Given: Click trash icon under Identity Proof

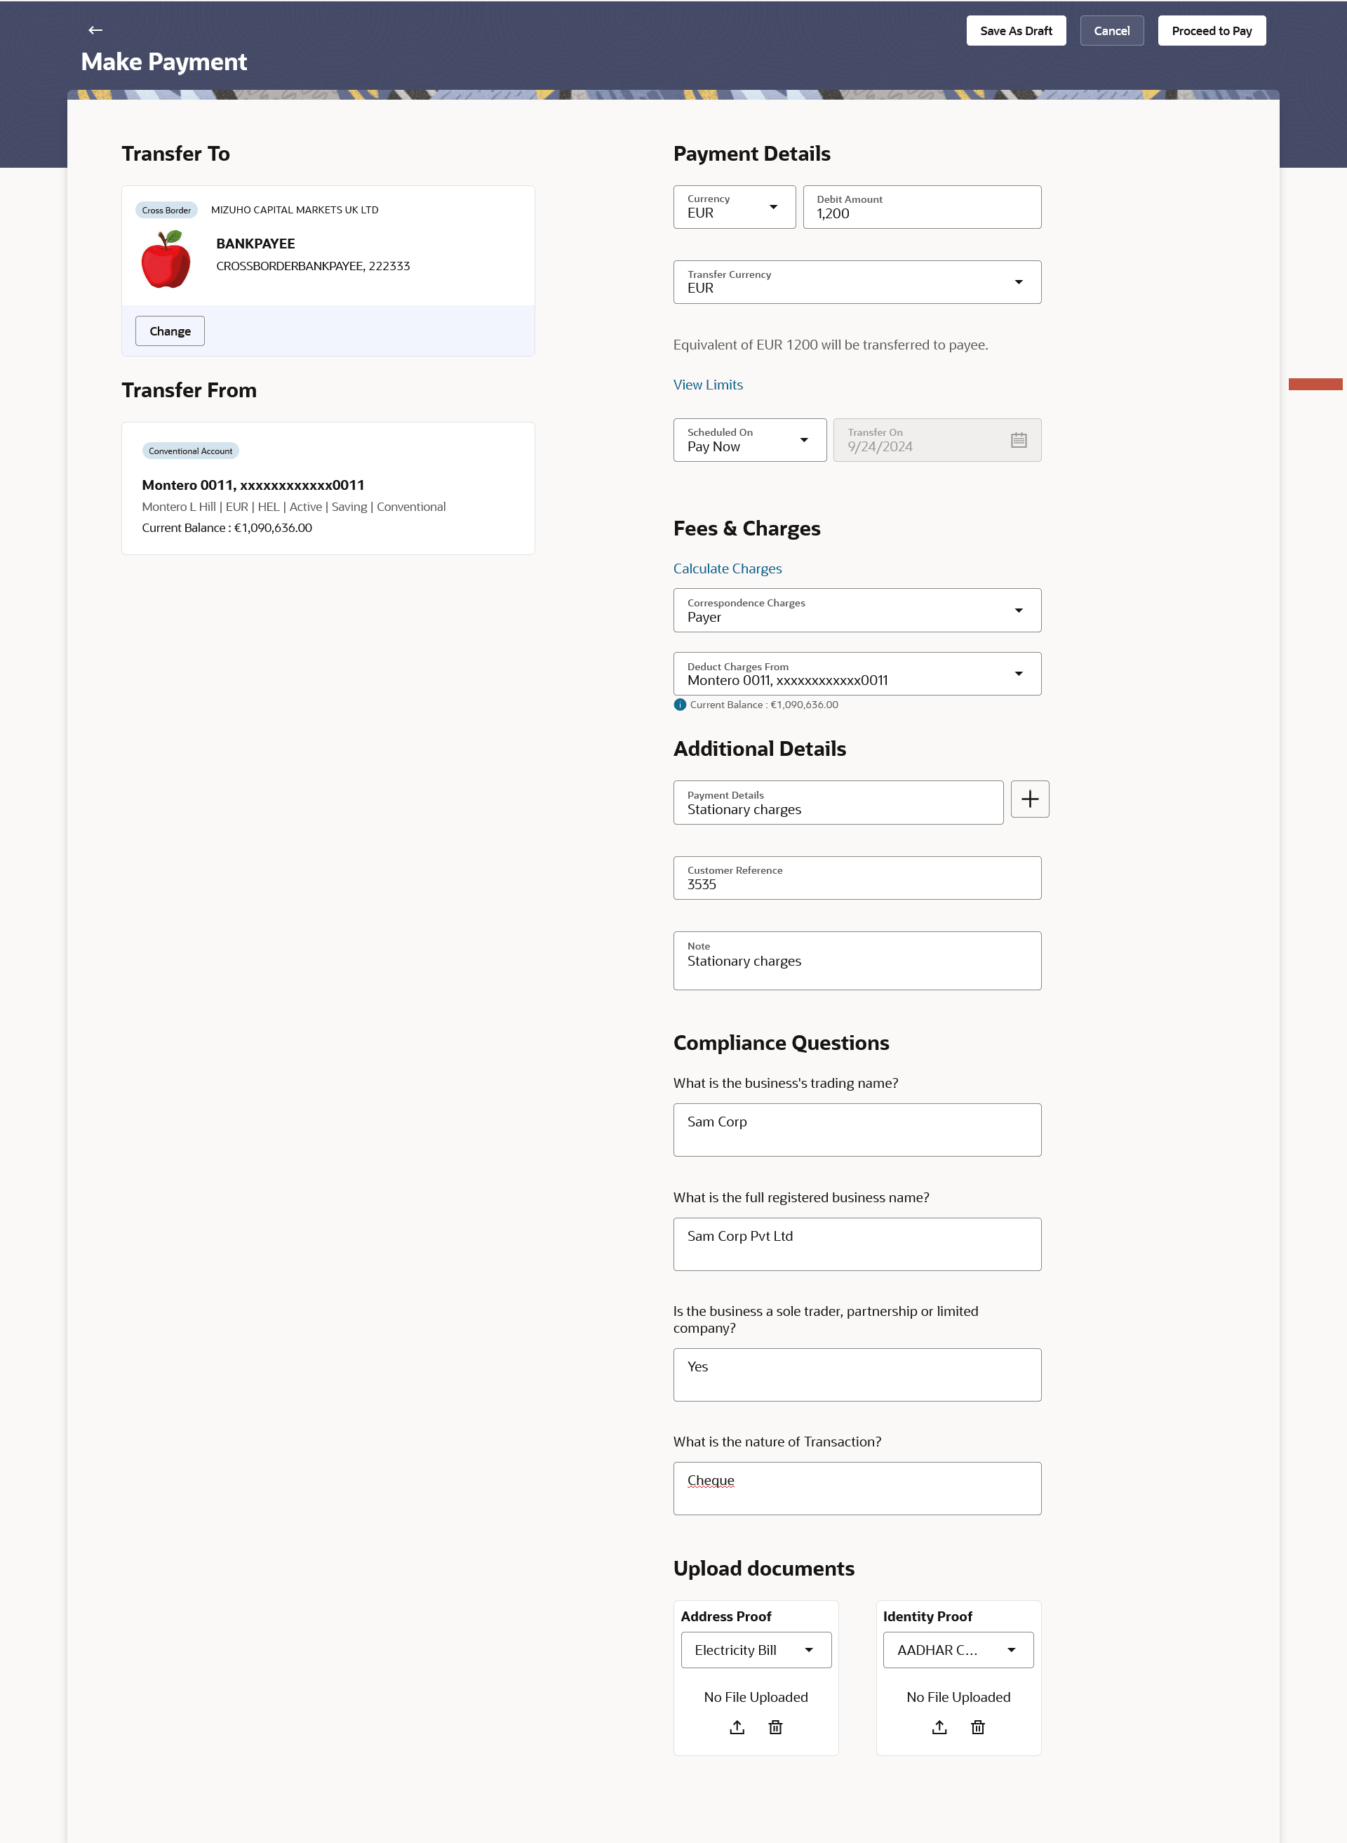Looking at the screenshot, I should coord(978,1727).
